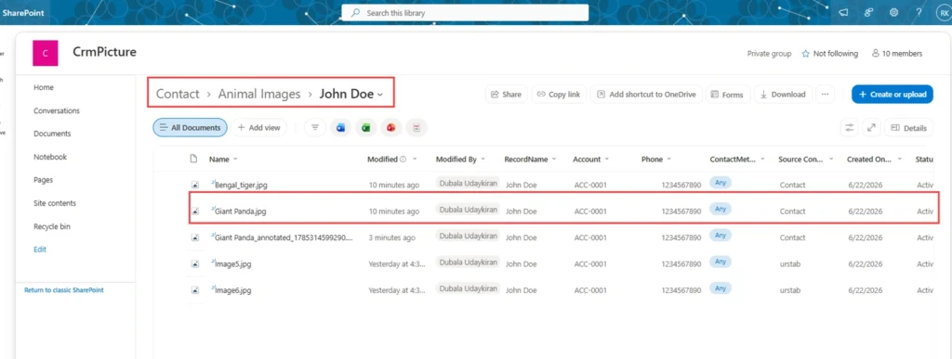This screenshot has height=359, width=952.
Task: Open the Giant Panda_annotated file
Action: click(x=284, y=237)
